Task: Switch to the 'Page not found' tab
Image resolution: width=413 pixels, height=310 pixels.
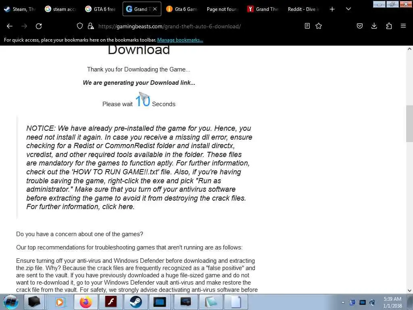Action: [222, 9]
